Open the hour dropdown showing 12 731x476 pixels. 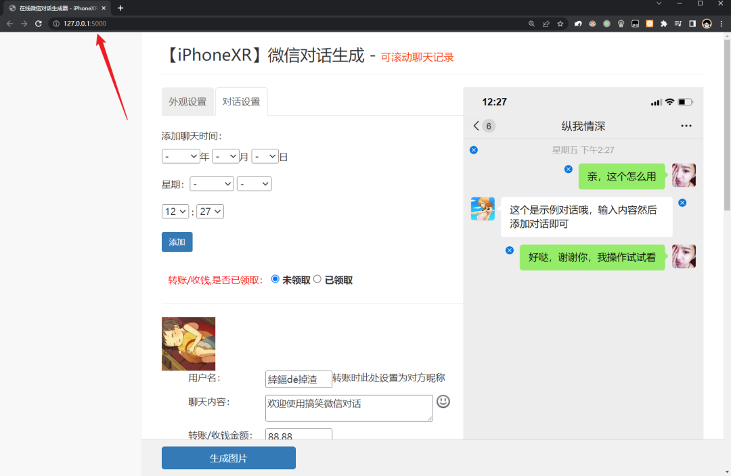pos(175,212)
